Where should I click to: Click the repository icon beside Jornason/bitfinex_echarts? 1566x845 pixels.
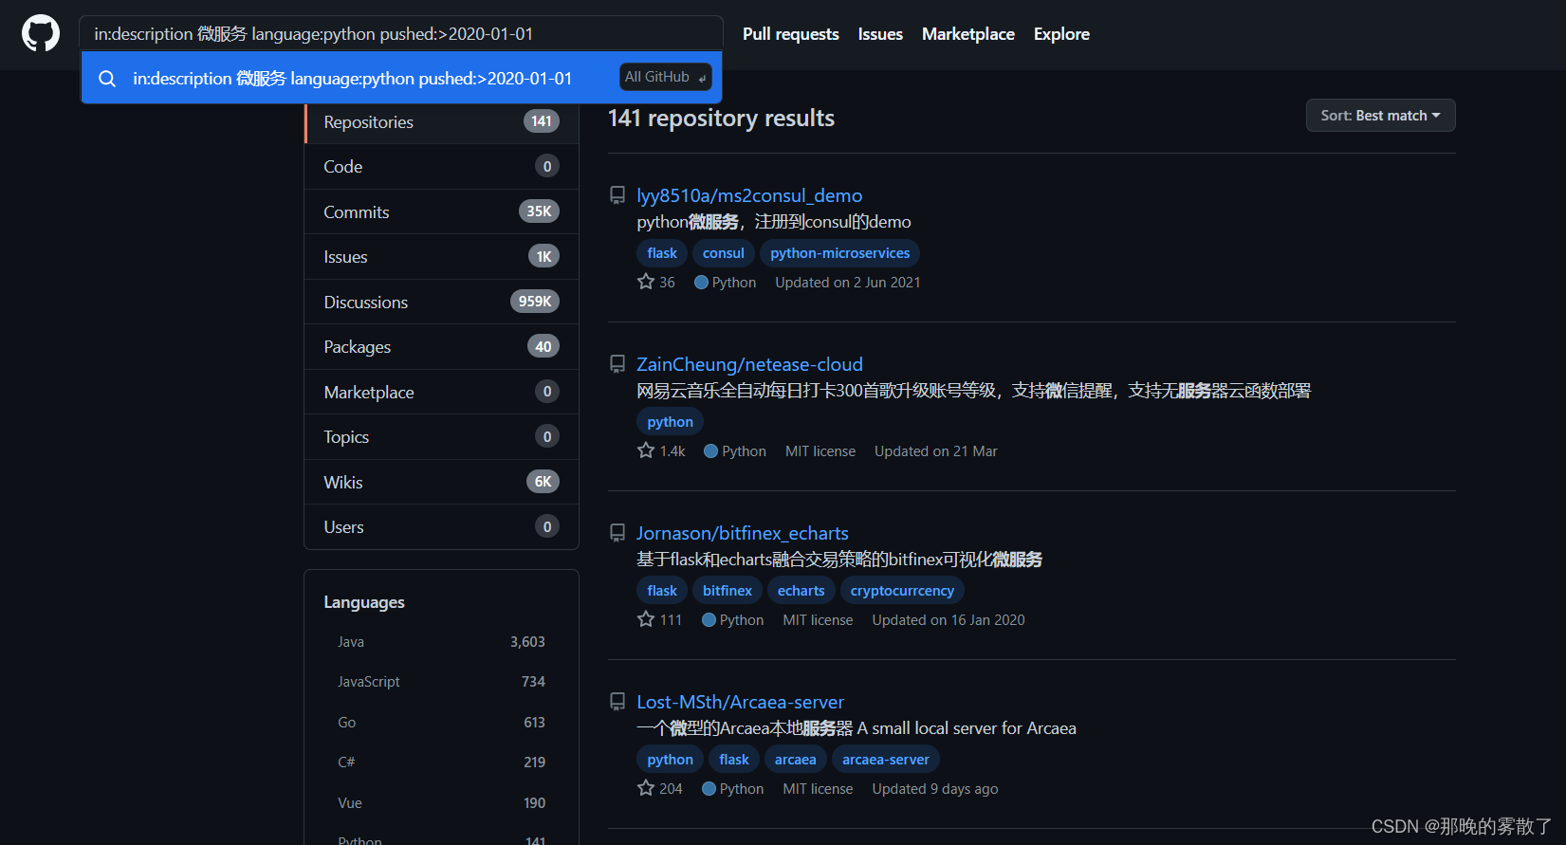[x=617, y=533]
